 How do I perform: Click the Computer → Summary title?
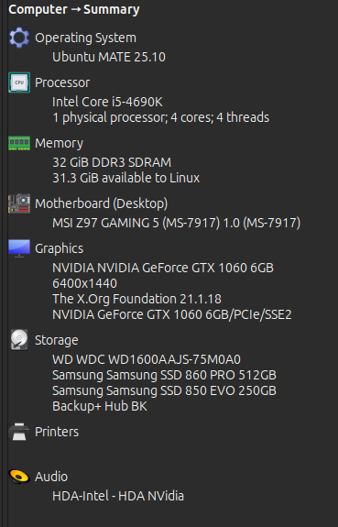pos(74,9)
